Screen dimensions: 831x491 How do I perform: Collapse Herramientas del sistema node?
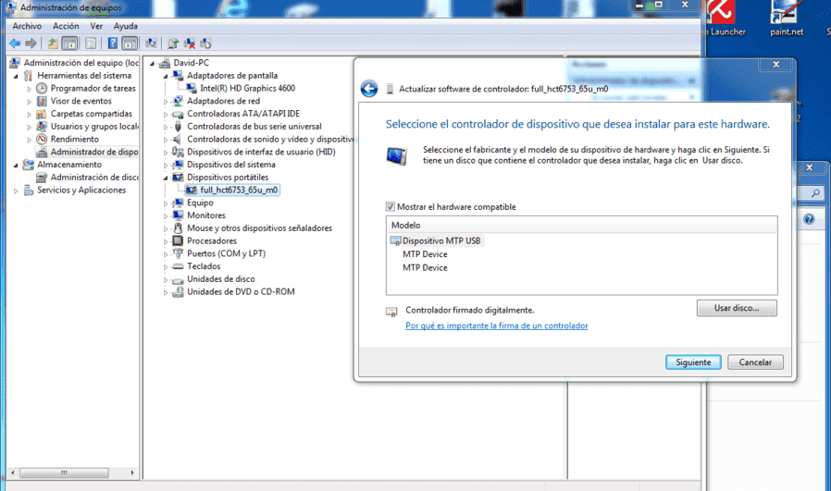16,76
